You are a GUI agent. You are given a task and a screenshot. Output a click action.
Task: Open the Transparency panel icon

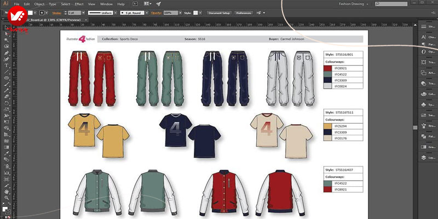424,83
